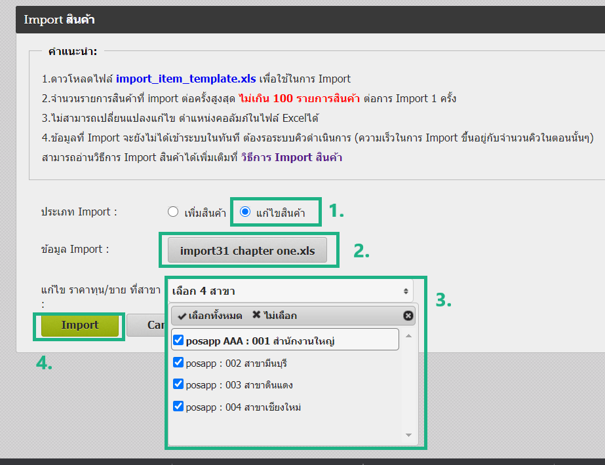The height and width of the screenshot is (465, 605).
Task: Click the up-down arrow on the branch selector
Action: click(x=406, y=290)
